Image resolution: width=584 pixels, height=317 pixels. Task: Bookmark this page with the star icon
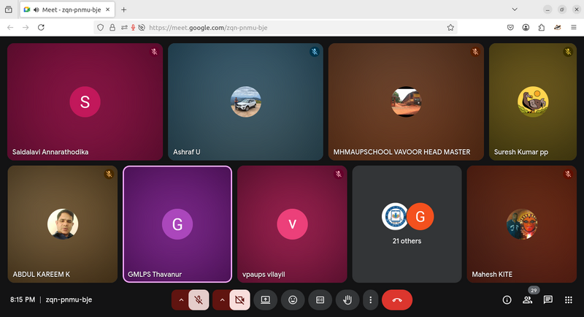click(451, 27)
